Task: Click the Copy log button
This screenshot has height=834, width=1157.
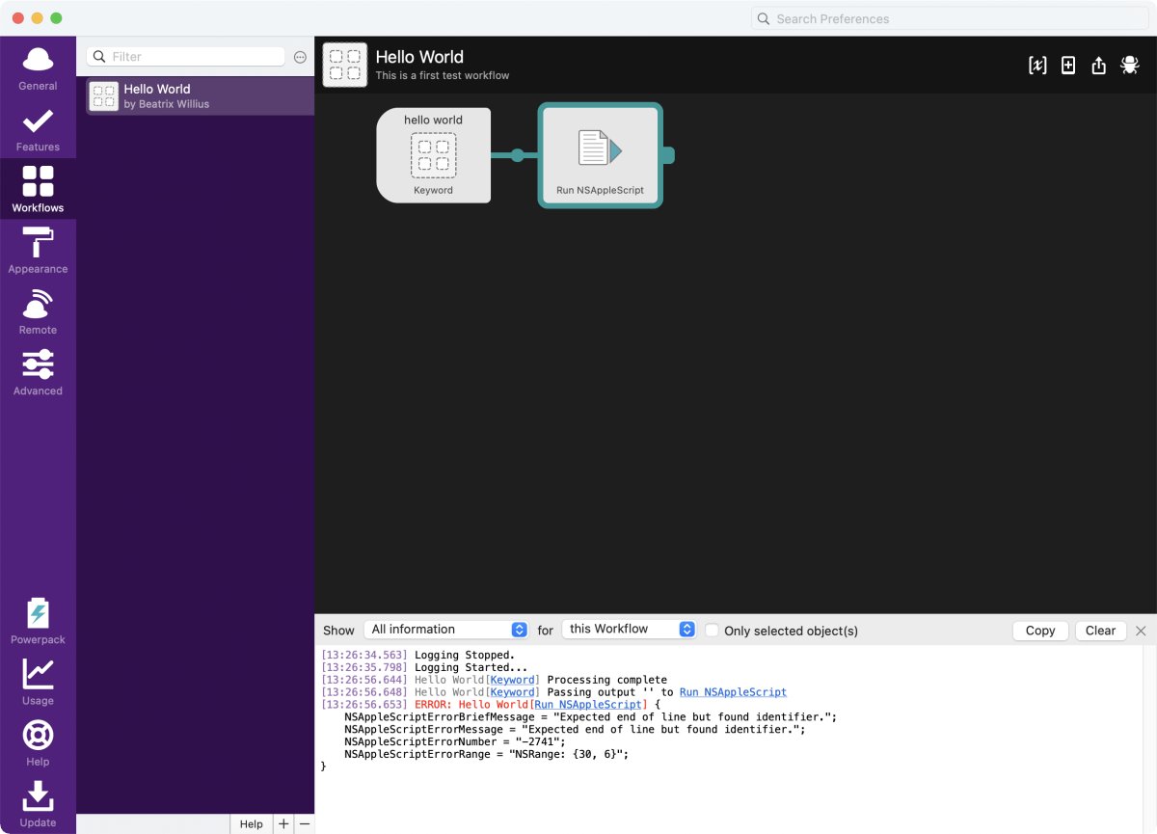Action: coord(1040,631)
